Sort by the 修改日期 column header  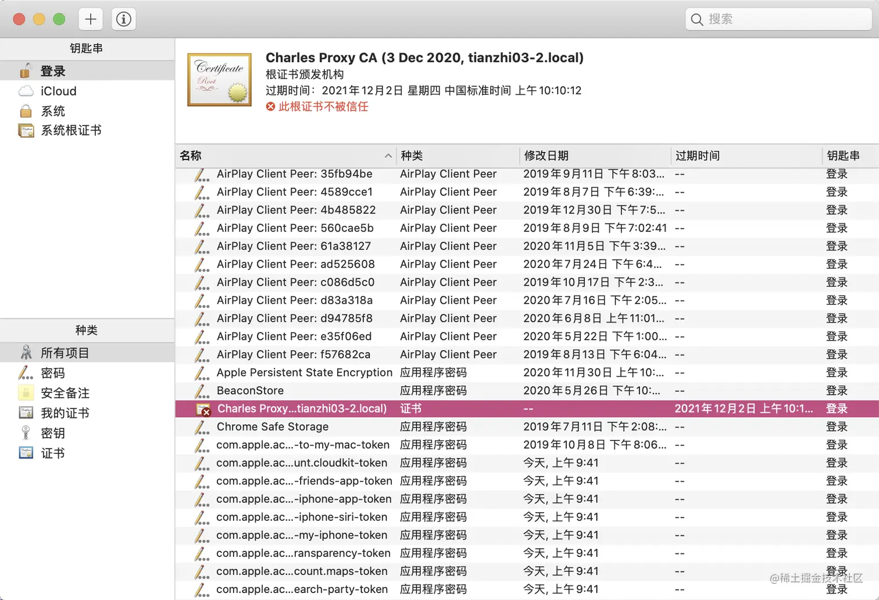point(595,156)
